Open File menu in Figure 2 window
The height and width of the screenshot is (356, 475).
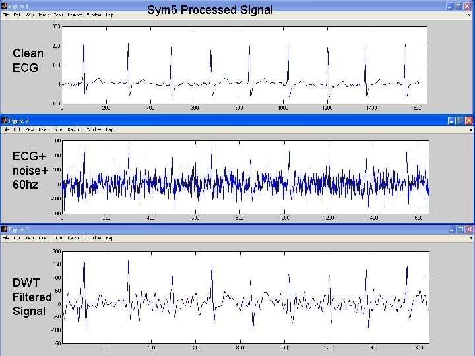point(6,130)
